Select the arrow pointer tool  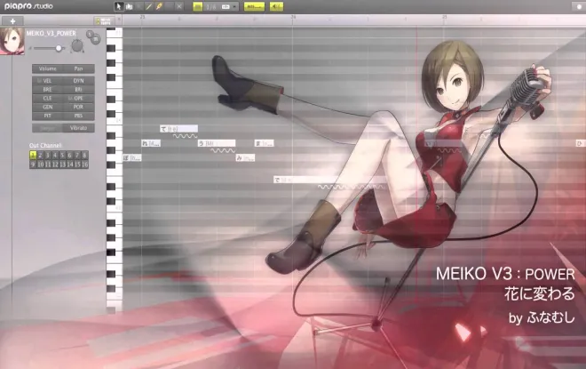(119, 7)
